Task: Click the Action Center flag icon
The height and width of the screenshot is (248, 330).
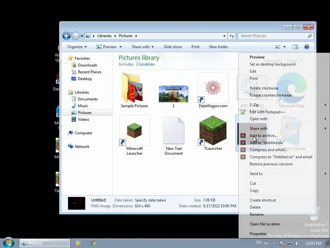Action: [x=282, y=243]
